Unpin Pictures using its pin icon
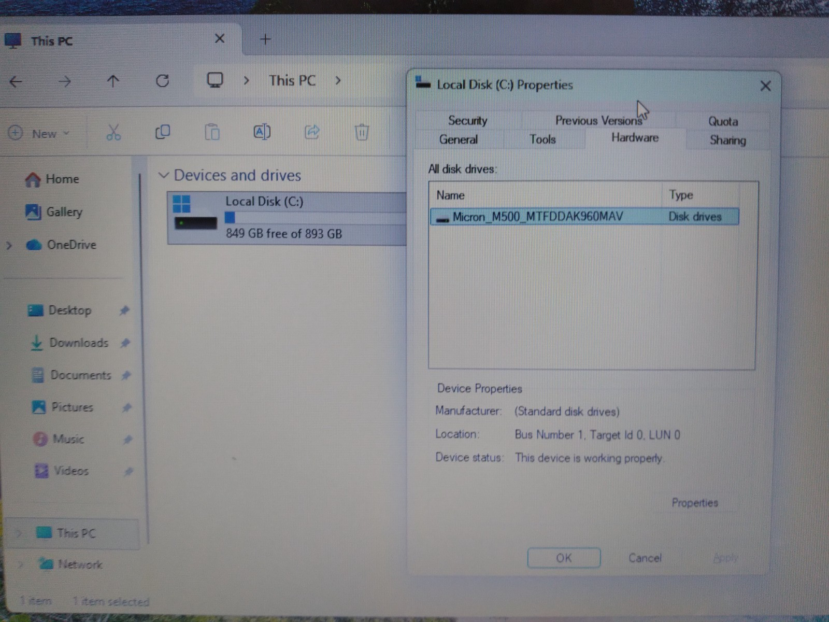This screenshot has width=829, height=622. tap(126, 408)
